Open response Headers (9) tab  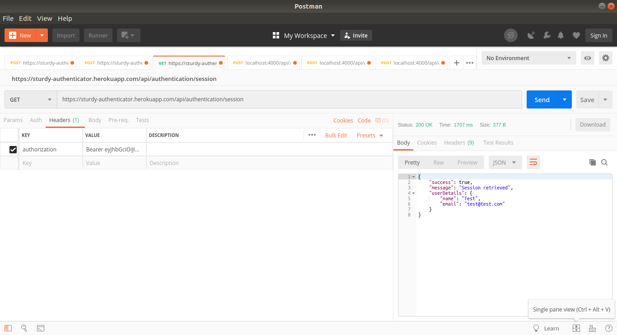[459, 142]
